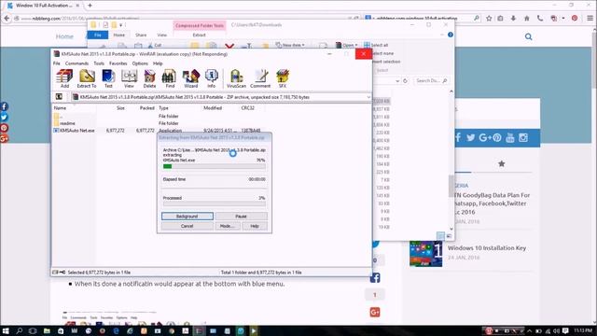This screenshot has width=597, height=336.
Task: Sort by the Packed column header
Action: (146, 108)
